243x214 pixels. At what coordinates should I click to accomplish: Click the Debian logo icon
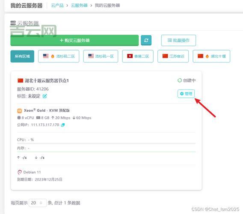[x=20, y=172]
